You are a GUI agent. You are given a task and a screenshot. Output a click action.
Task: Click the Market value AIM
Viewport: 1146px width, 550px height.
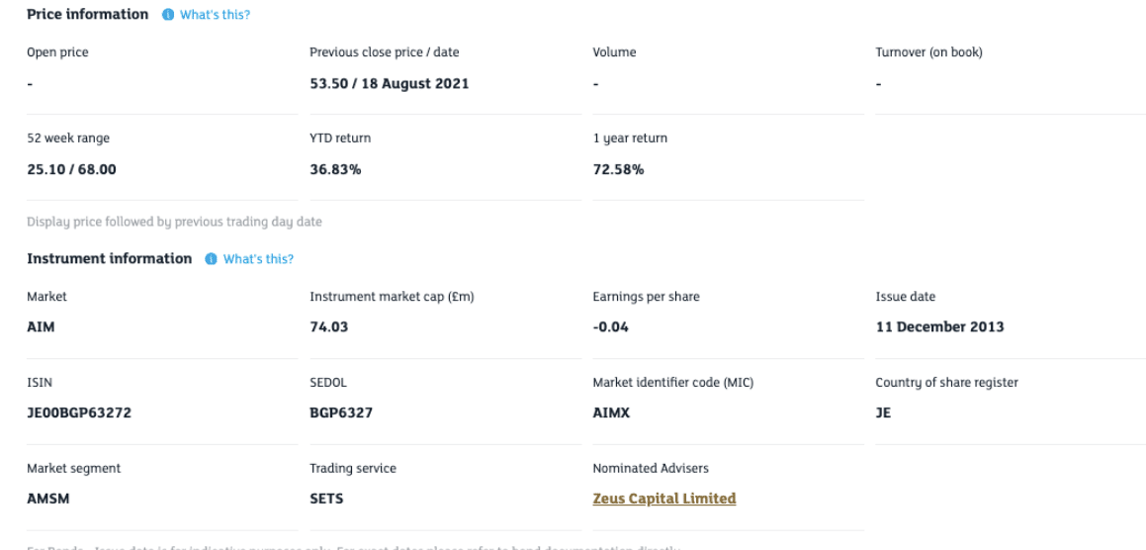(x=41, y=326)
